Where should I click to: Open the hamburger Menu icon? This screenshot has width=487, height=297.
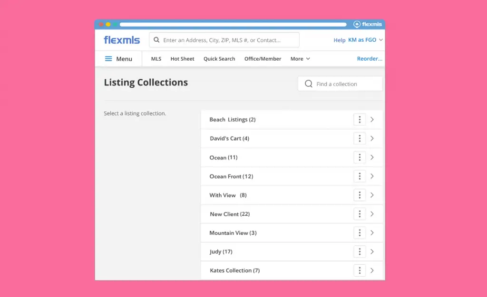[x=108, y=59]
